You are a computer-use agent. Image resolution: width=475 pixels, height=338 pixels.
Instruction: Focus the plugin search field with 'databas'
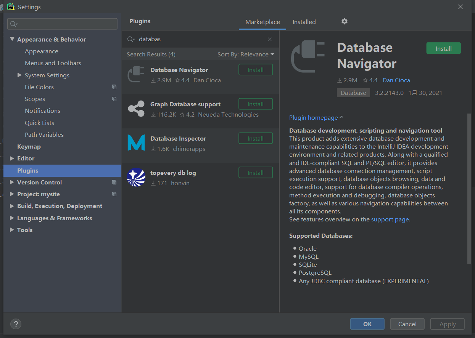(x=200, y=39)
